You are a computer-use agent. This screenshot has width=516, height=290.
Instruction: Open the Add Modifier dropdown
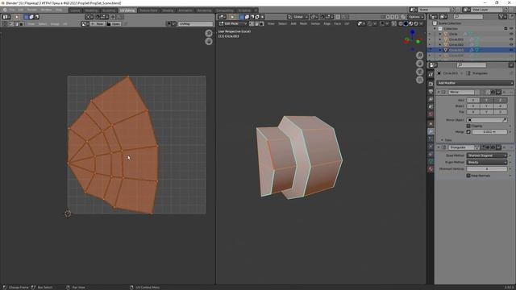tap(474, 83)
